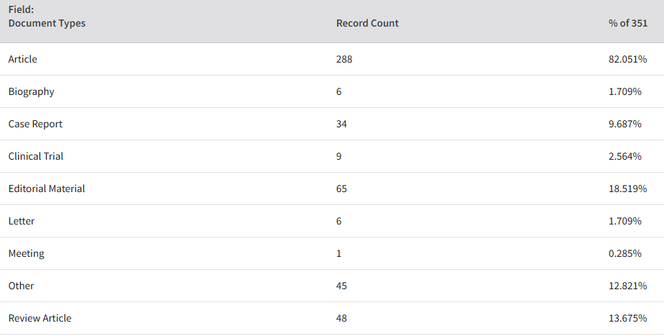Click the Record Count column header
664x336 pixels.
(x=367, y=23)
